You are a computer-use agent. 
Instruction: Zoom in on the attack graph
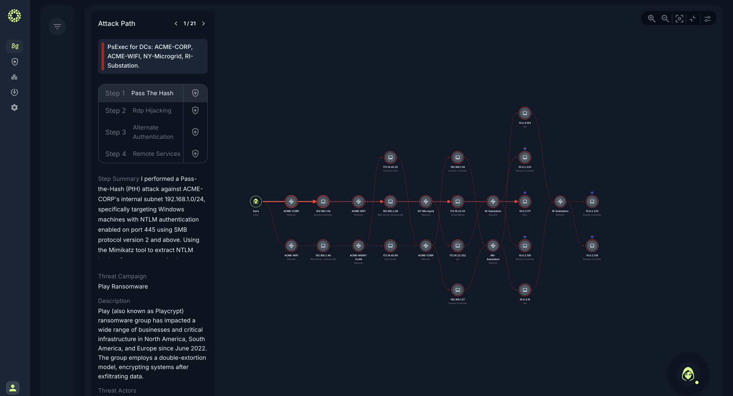[x=651, y=19]
